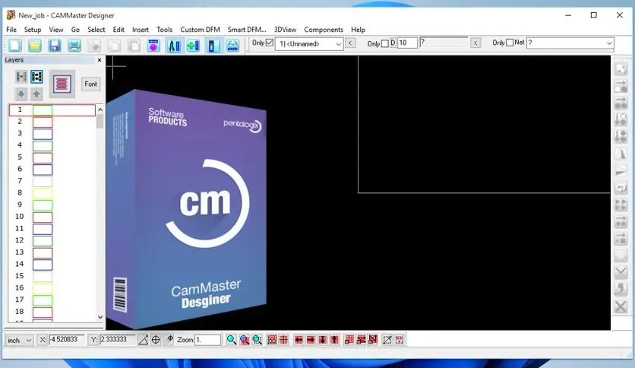
Task: Click the green plus add-layer icon
Action: 193,46
